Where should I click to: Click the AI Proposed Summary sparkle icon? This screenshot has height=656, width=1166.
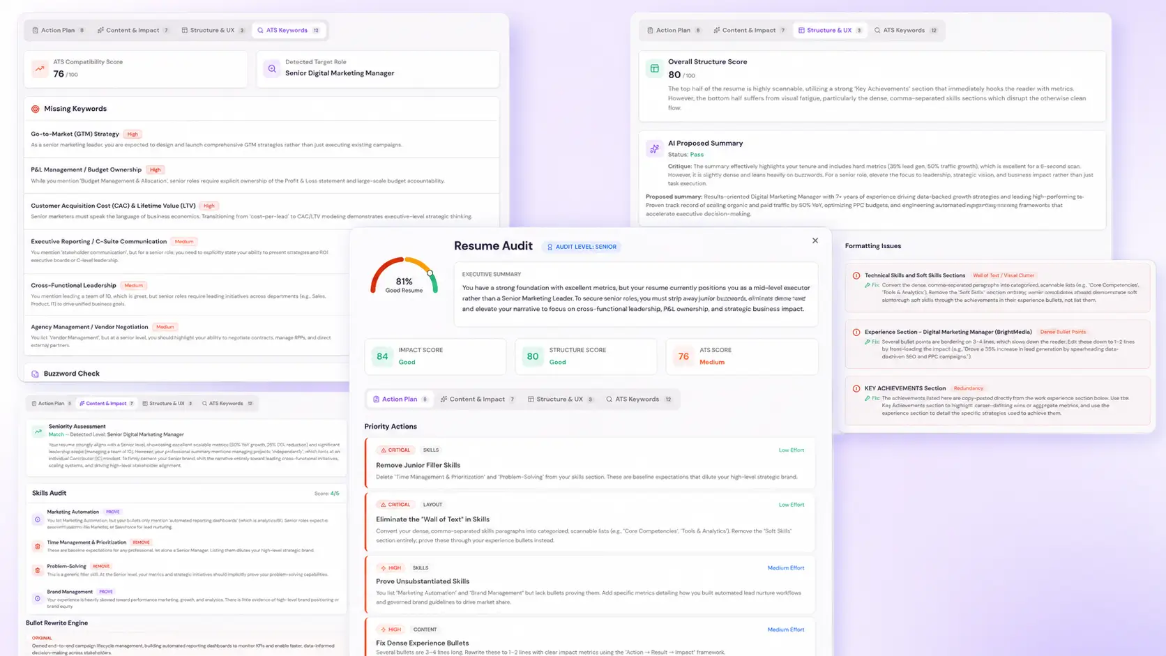(x=654, y=148)
